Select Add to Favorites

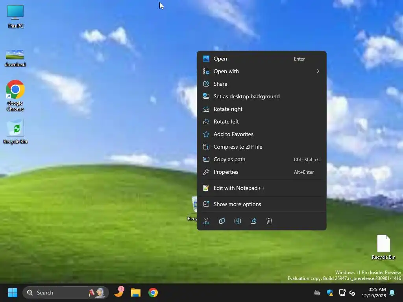262,134
